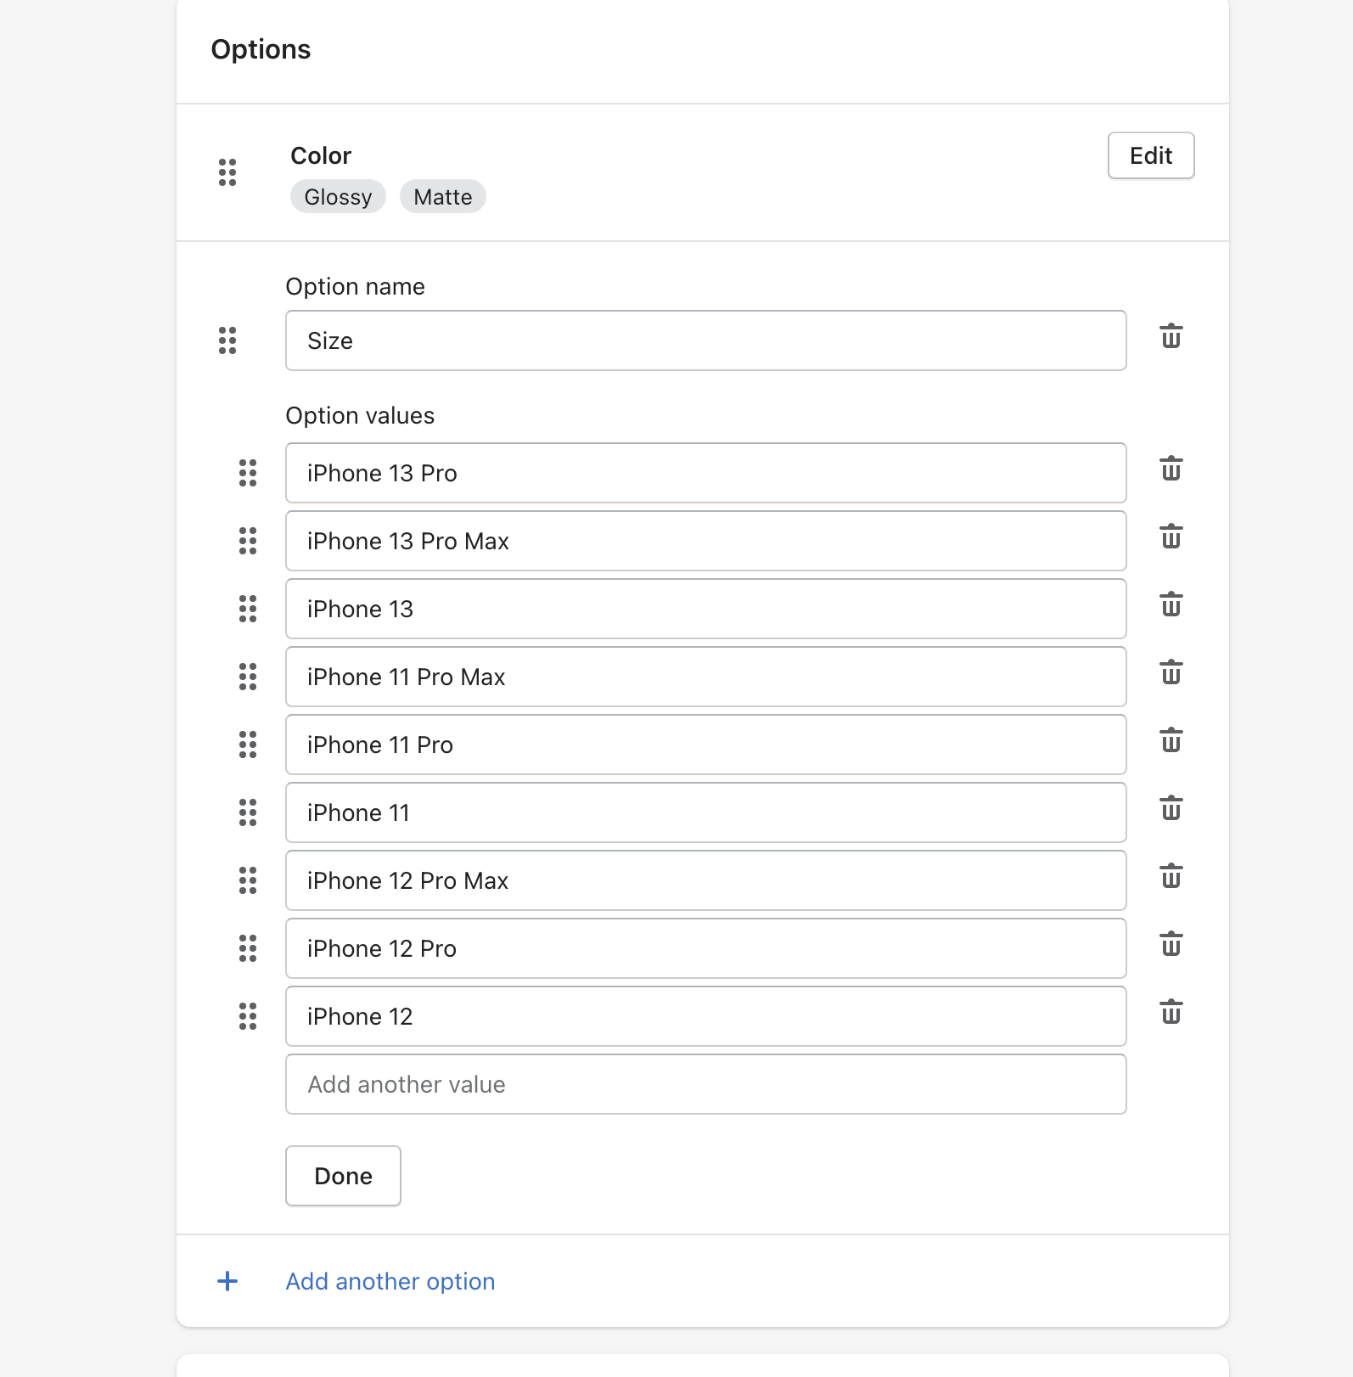The image size is (1353, 1377).
Task: Edit the Color option
Action: pyautogui.click(x=1150, y=155)
